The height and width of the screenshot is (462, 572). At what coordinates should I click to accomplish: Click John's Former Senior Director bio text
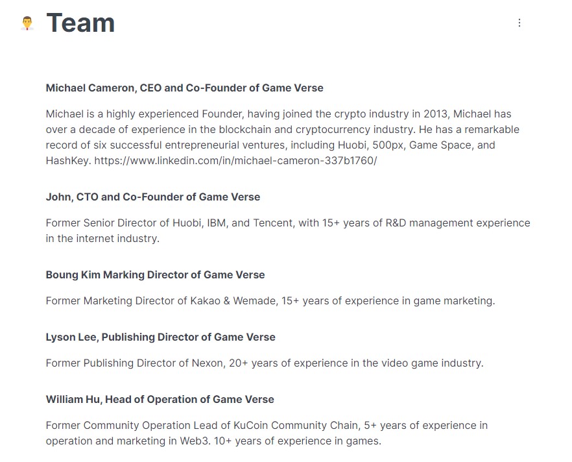(x=287, y=223)
